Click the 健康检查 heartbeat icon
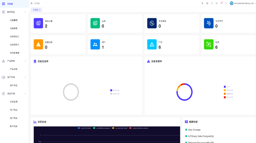Viewport: 256px width, 143px height. (186, 122)
